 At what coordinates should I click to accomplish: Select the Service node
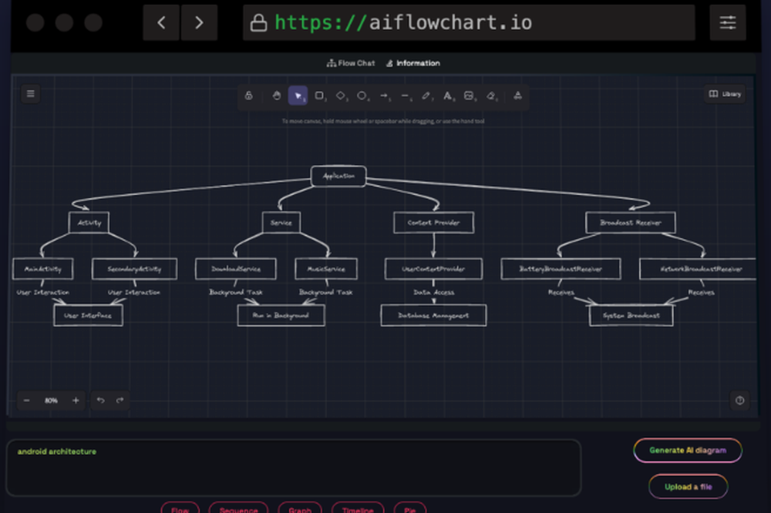pos(281,223)
